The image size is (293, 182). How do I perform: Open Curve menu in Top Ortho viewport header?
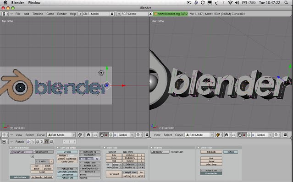click(x=40, y=135)
